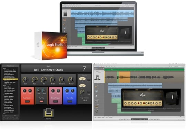The image size is (186, 130).
Task: Adjust the Bass amp knob
Action: (35, 80)
